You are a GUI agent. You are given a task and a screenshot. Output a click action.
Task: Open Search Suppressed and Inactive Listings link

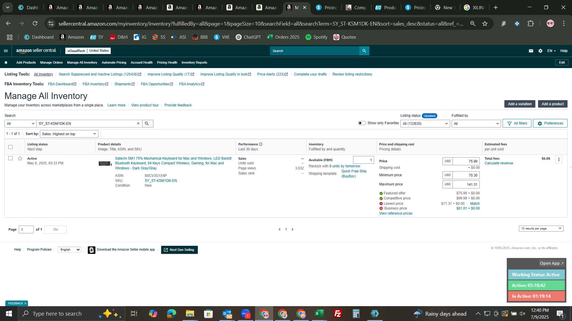click(100, 74)
